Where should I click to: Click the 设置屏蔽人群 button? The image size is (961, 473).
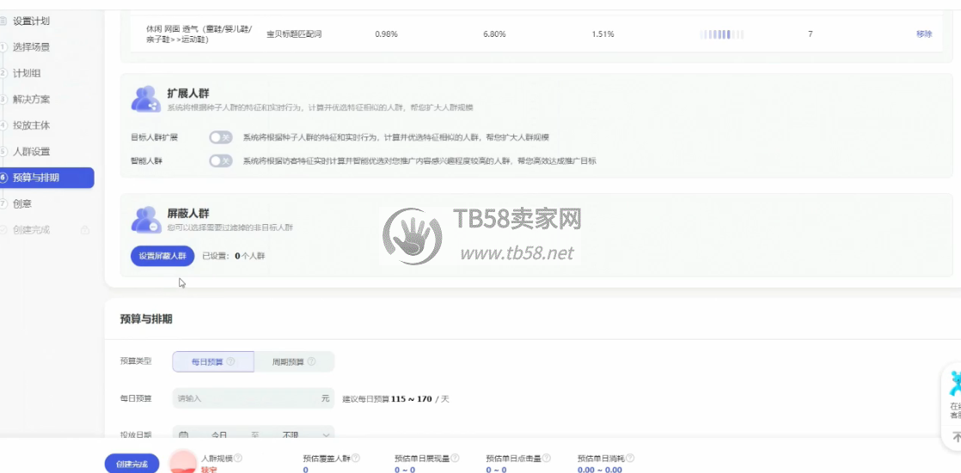[x=162, y=256]
